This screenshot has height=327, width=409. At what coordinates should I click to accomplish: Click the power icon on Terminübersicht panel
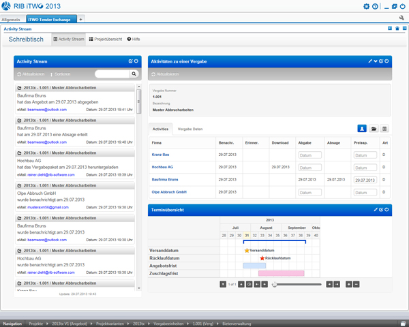[387, 210]
